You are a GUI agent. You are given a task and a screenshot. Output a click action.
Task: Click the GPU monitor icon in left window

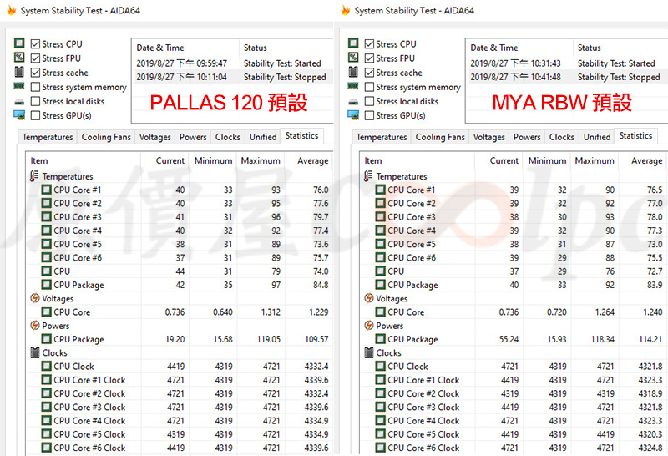pyautogui.click(x=19, y=115)
